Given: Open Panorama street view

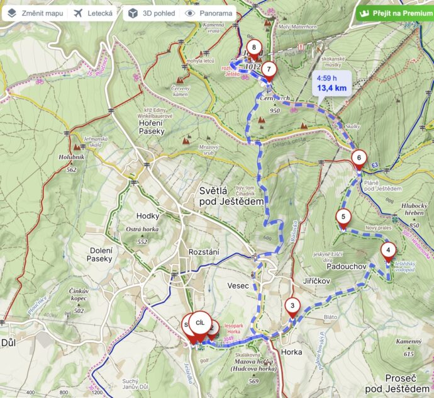Looking at the screenshot, I should click(208, 13).
